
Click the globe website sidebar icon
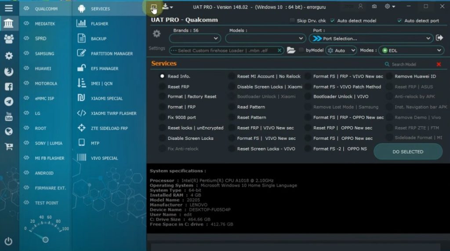(x=9, y=131)
